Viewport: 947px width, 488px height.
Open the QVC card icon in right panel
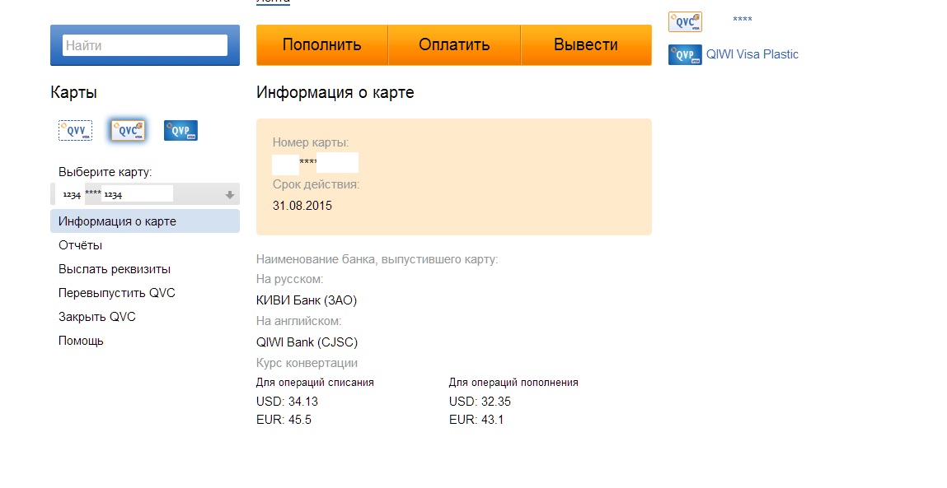pyautogui.click(x=685, y=21)
